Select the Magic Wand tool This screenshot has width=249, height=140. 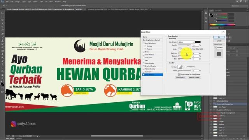pyautogui.click(x=2, y=23)
